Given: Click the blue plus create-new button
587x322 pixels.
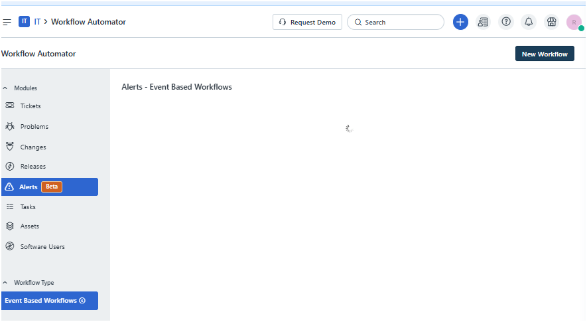Looking at the screenshot, I should point(460,22).
